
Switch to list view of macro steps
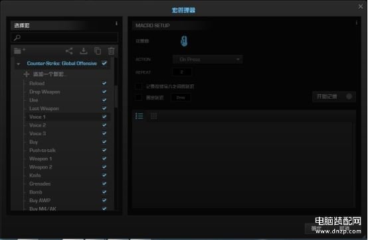[139, 116]
